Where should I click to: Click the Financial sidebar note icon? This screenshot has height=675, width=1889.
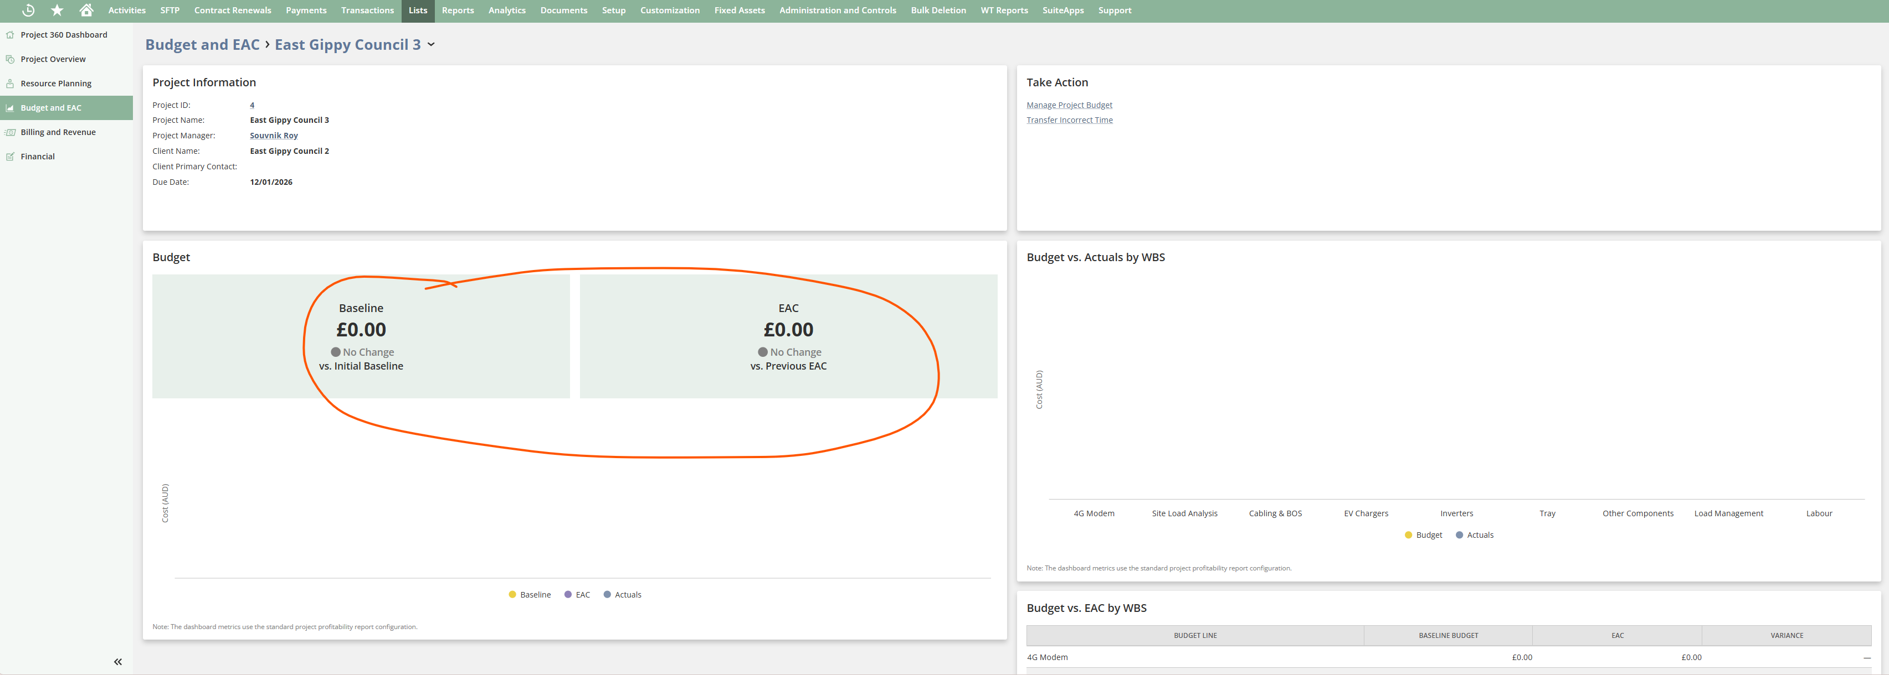[11, 156]
